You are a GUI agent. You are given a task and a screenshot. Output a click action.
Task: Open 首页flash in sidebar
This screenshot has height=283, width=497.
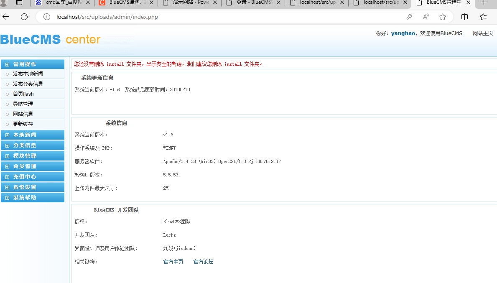click(x=23, y=94)
